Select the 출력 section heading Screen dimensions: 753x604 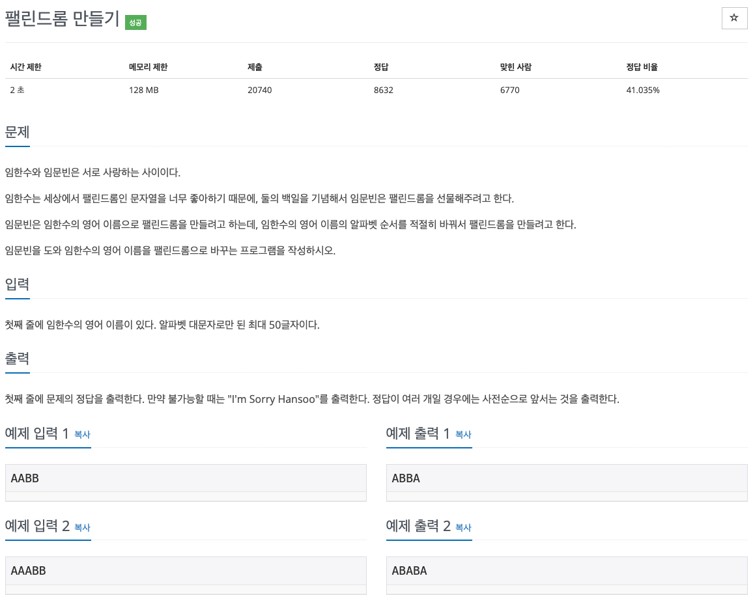click(x=18, y=359)
